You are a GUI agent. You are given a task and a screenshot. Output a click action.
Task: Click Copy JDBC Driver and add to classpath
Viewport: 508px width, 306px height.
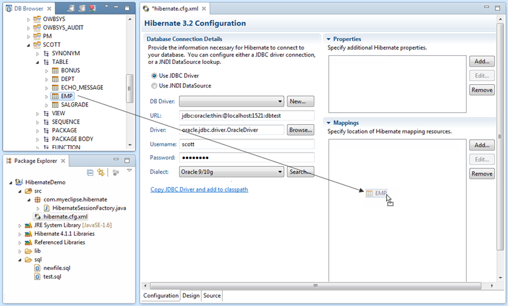[199, 189]
